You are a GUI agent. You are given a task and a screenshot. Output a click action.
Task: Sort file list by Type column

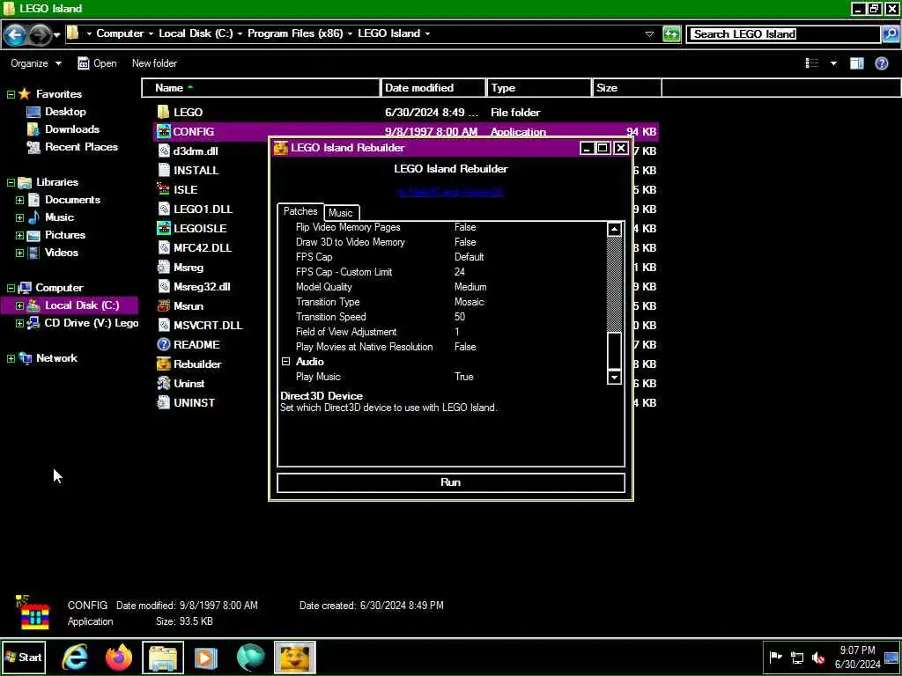pyautogui.click(x=539, y=88)
